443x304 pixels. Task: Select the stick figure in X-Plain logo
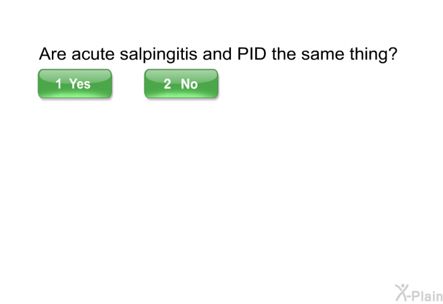[402, 293]
